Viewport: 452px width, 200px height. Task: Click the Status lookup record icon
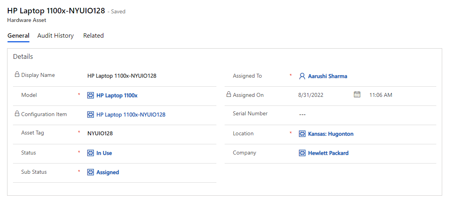pyautogui.click(x=91, y=153)
